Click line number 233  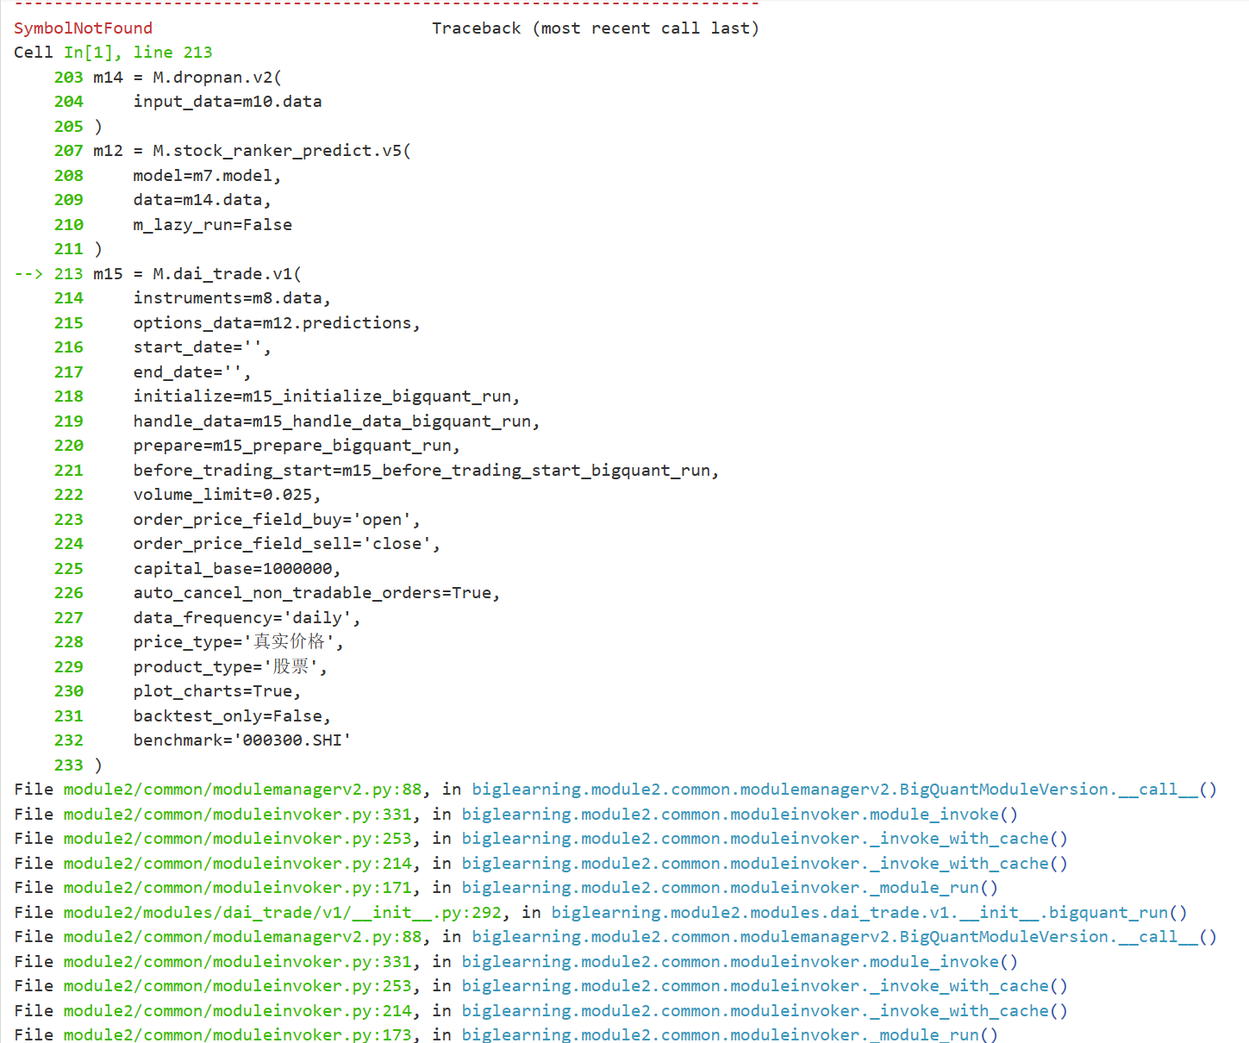click(x=68, y=765)
